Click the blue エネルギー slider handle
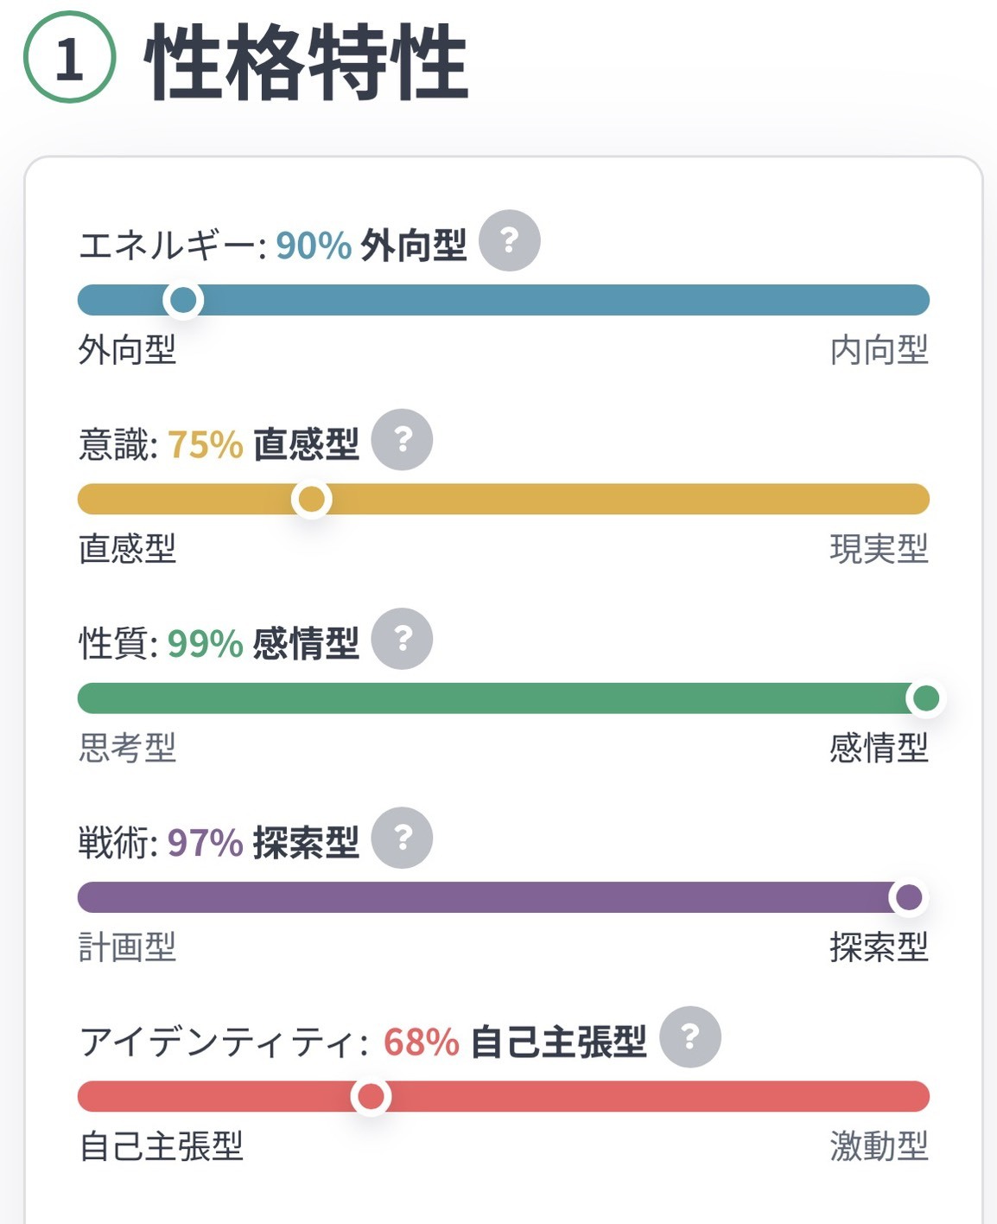 click(183, 300)
